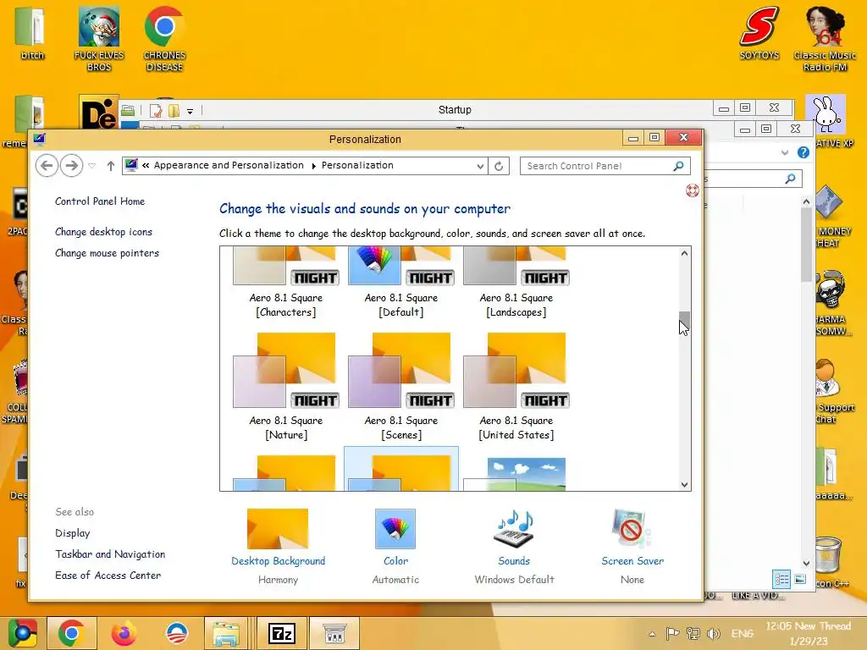Open Quick Access Toolbar dropdown in Startup window
The image size is (867, 650).
[x=190, y=111]
